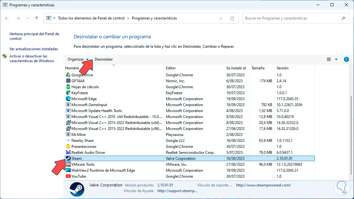The width and height of the screenshot is (354, 199).
Task: Click the KeyFreeze program icon
Action: 68,93
